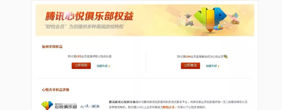Click the QQ飞车 game logo in banner
Screen dimensions: 282x110
189,23
